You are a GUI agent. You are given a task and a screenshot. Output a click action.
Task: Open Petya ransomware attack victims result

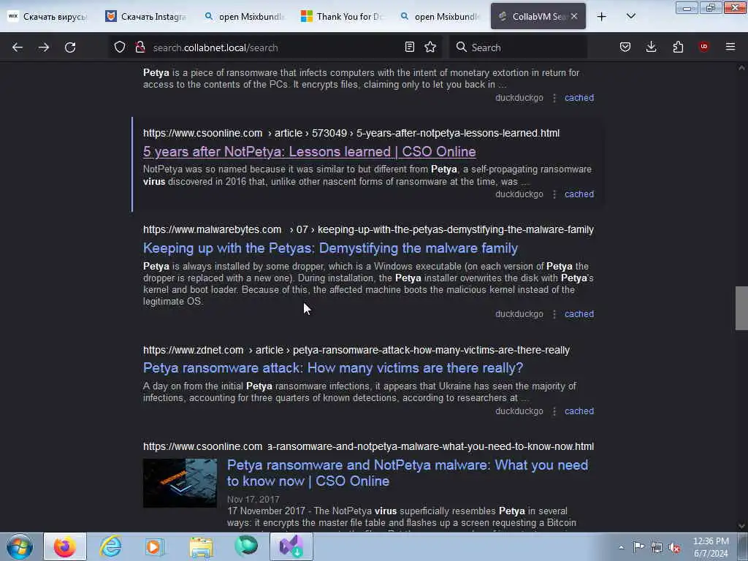(x=333, y=368)
